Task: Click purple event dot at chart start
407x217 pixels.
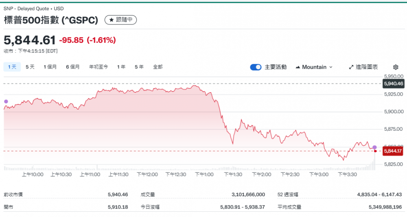Action: pyautogui.click(x=6, y=101)
